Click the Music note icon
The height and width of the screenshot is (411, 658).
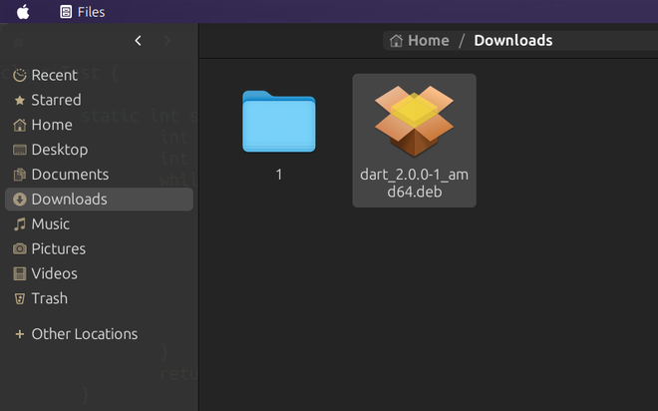tap(19, 224)
